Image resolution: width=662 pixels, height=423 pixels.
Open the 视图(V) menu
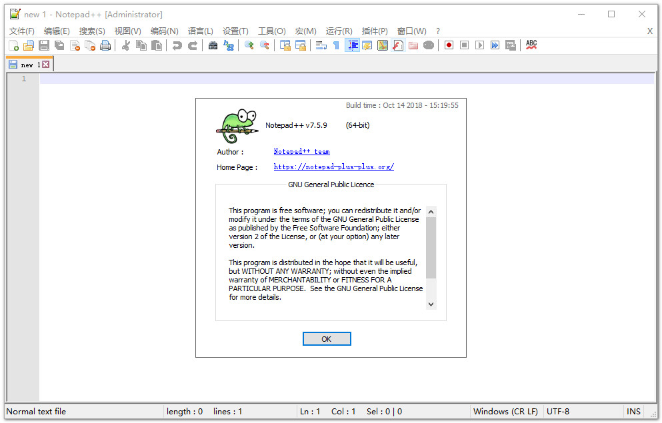(127, 31)
